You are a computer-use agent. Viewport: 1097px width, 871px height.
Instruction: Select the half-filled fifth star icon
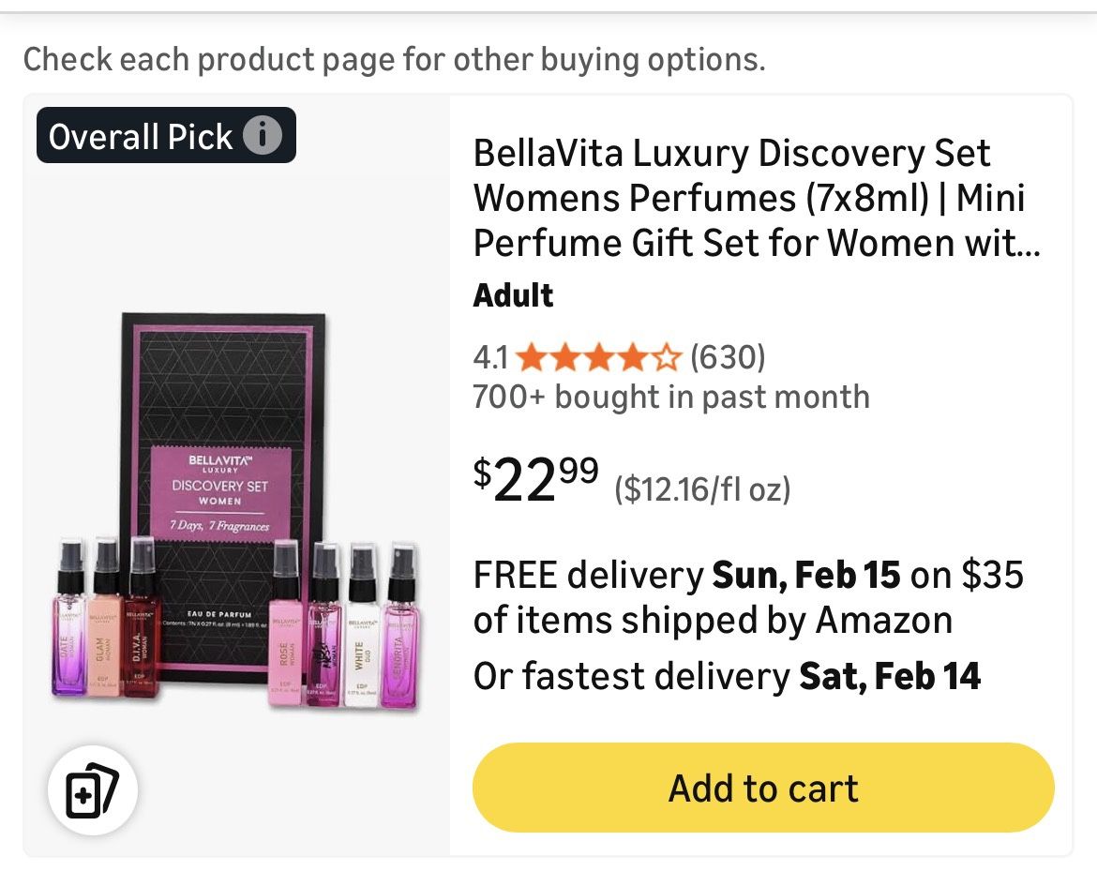coord(669,356)
